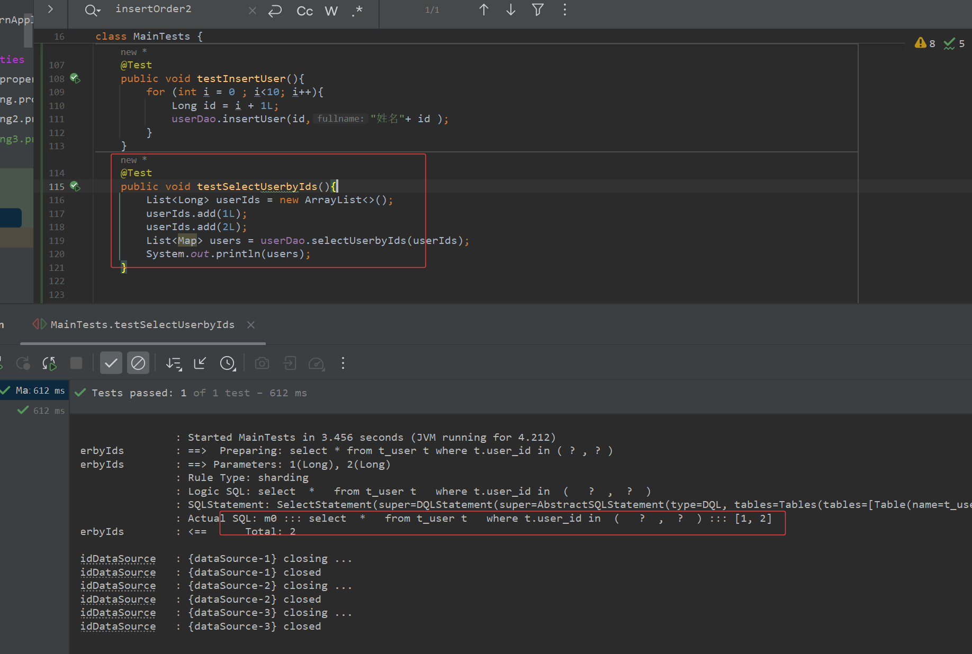Select the 612 ms child test node

tap(41, 411)
